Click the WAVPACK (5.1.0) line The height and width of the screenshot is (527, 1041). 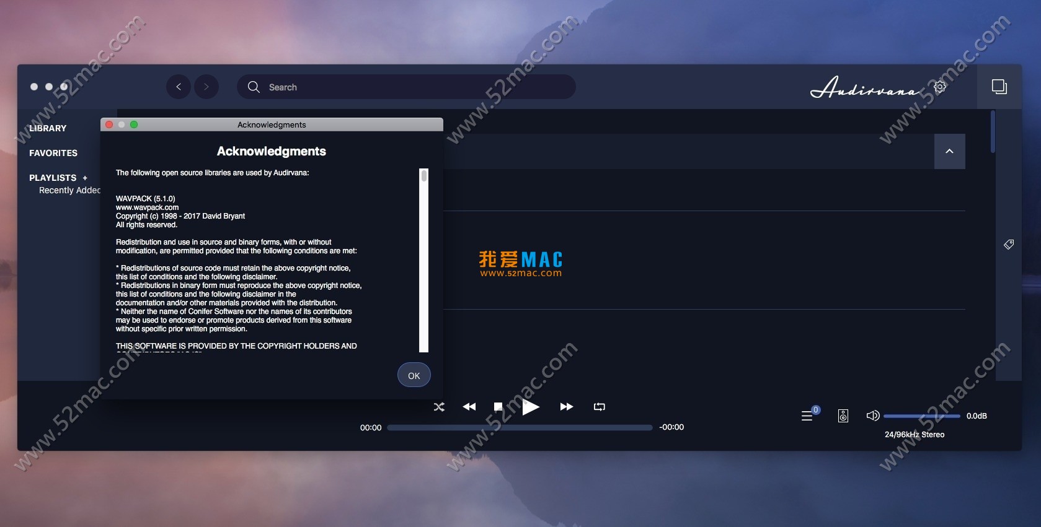coord(146,199)
